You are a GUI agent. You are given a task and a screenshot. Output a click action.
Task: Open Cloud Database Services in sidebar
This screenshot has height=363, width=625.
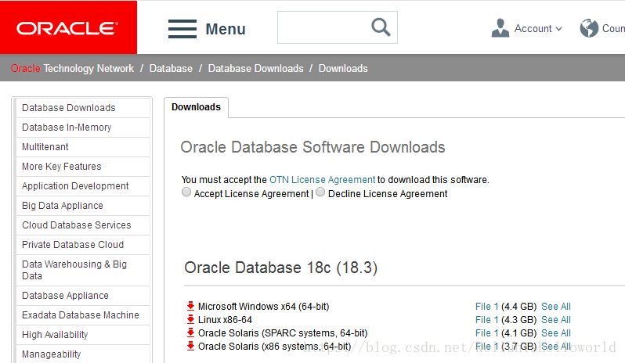82,225
